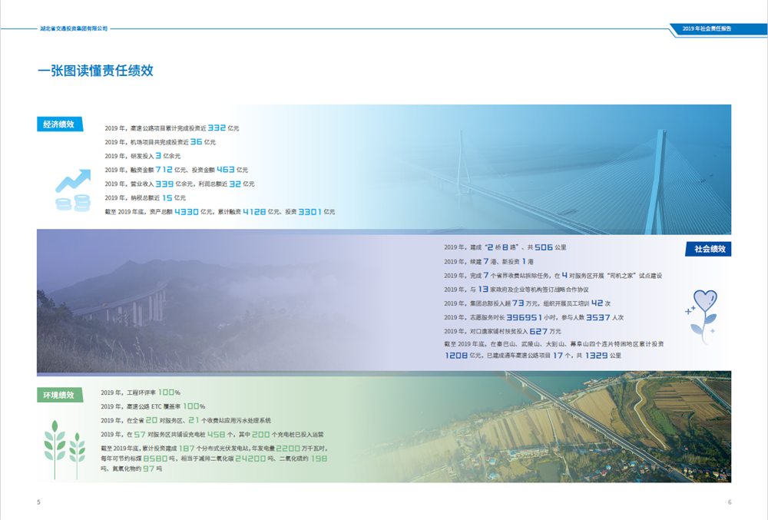768x520 pixels.
Task: Click the green leafy plants icon
Action: (65, 442)
